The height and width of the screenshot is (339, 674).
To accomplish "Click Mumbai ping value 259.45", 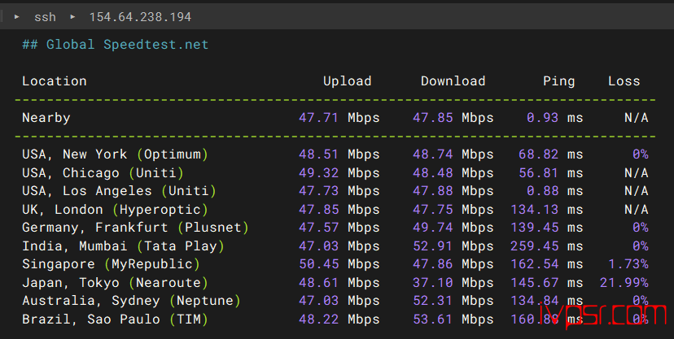I will click(x=535, y=246).
